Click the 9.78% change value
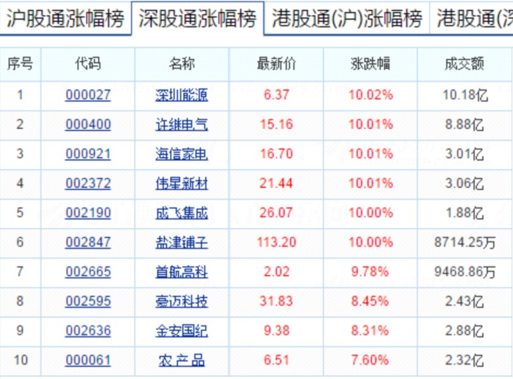Image resolution: width=513 pixels, height=379 pixels. [370, 271]
